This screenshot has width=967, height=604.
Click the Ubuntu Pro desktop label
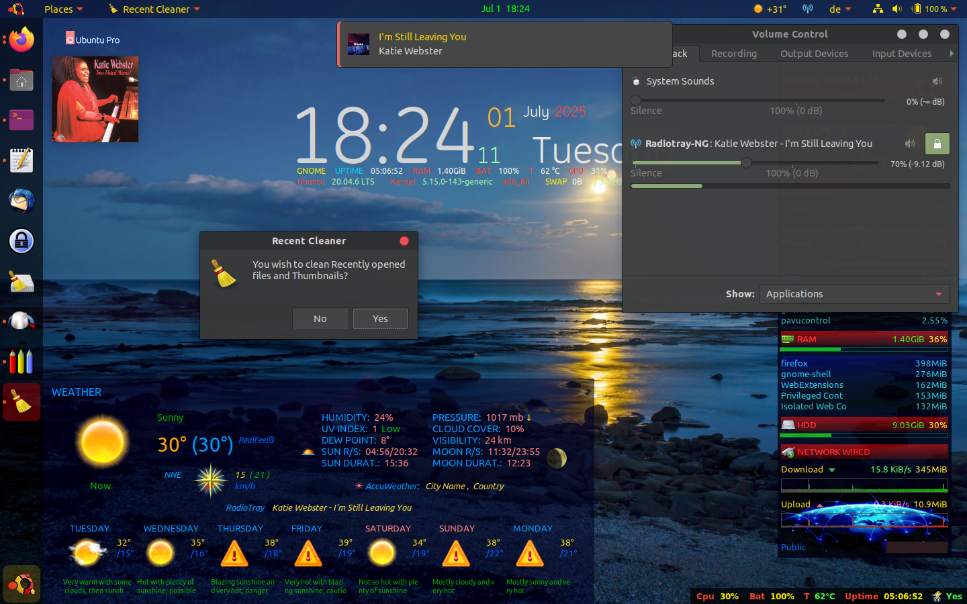click(93, 40)
